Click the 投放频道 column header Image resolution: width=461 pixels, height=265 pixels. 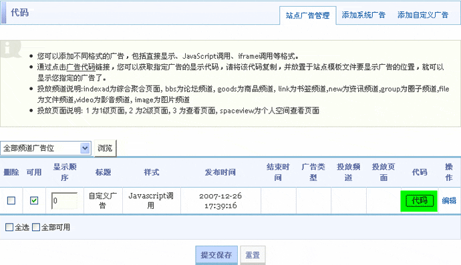click(348, 172)
